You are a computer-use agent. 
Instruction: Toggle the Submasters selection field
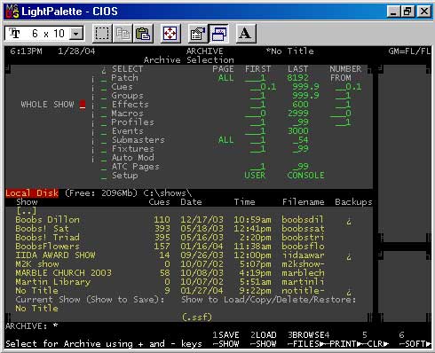coord(104,140)
